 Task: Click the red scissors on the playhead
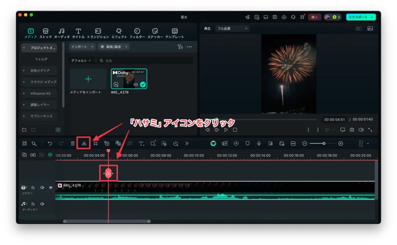pos(108,173)
